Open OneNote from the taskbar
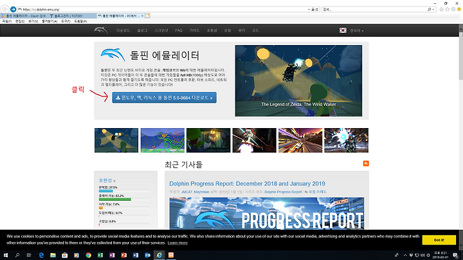Viewport: 463px width, 260px height. coord(112,255)
